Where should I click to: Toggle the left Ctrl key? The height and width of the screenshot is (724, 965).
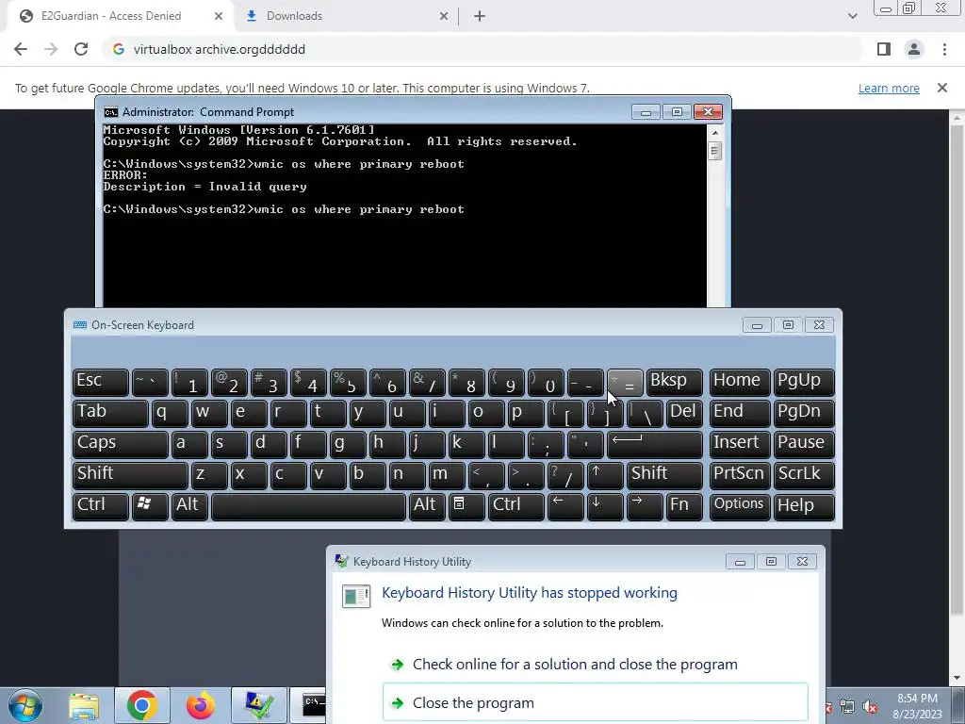pos(100,506)
